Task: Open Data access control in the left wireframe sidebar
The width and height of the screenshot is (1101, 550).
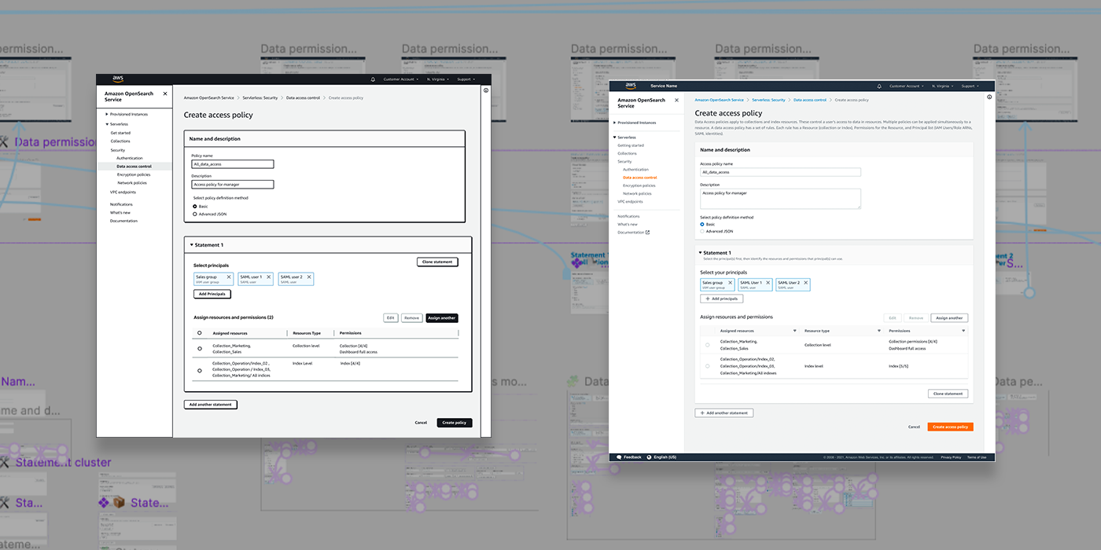Action: pyautogui.click(x=134, y=167)
